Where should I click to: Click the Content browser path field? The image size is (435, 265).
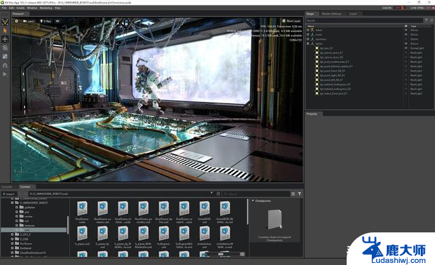(120, 194)
